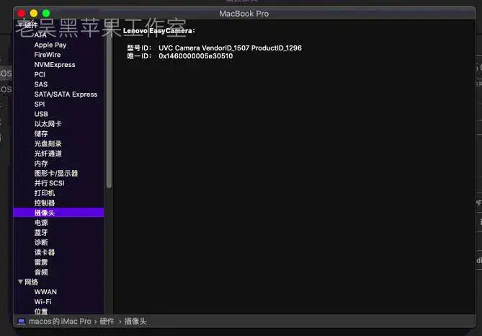Open the 诊断 entry

tap(41, 242)
